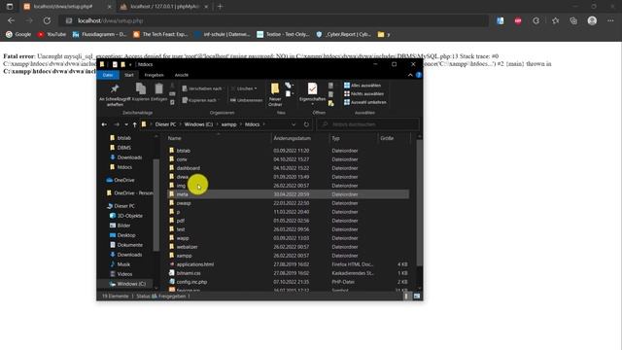This screenshot has width=622, height=350.
Task: Open OneDrive in the navigation pane
Action: click(x=123, y=180)
